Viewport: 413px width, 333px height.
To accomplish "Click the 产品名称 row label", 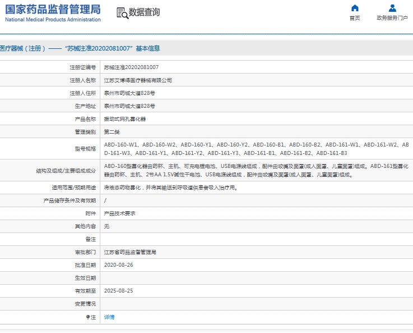I will pos(85,119).
